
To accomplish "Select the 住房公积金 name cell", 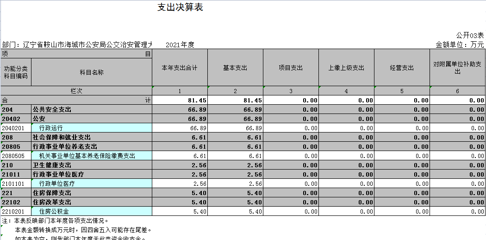I will [92, 212].
